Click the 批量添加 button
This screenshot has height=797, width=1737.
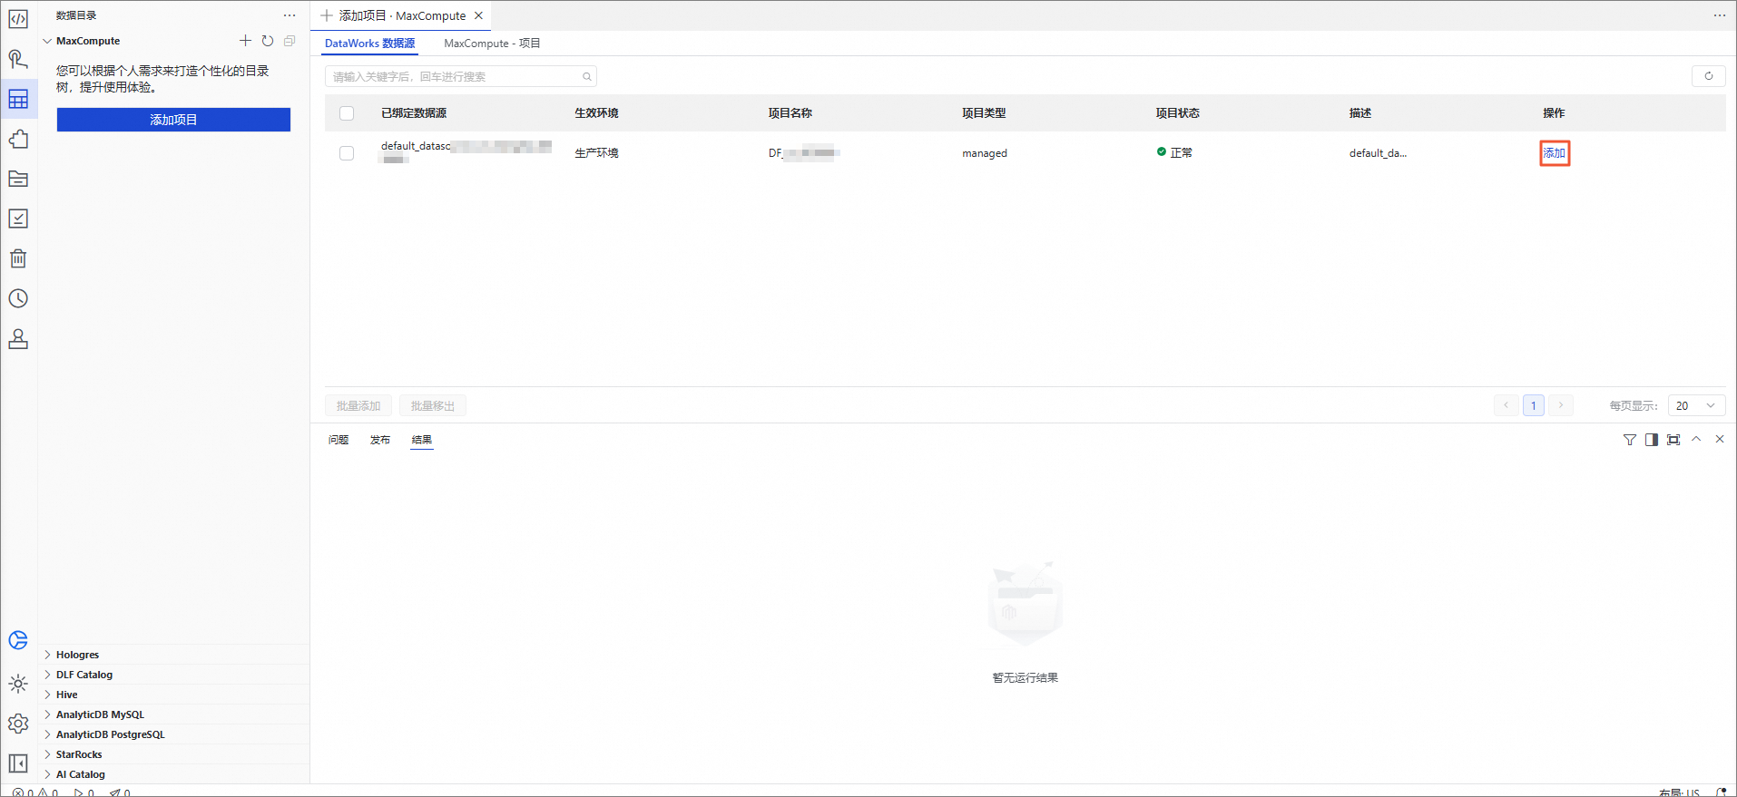pyautogui.click(x=358, y=405)
